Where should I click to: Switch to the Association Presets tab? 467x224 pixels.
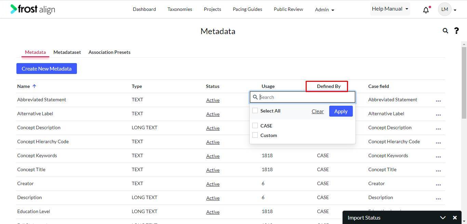[109, 52]
